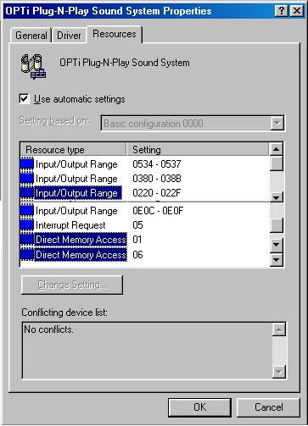Screen dimensions: 308x426
Task: Switch to the Driver tab
Action: click(69, 36)
